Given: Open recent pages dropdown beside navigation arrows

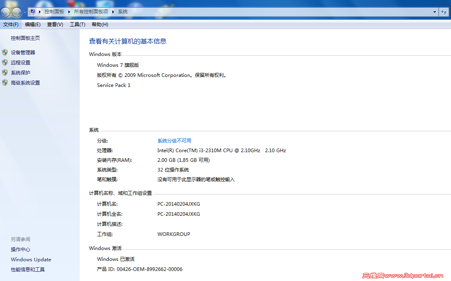Looking at the screenshot, I should 25,12.
